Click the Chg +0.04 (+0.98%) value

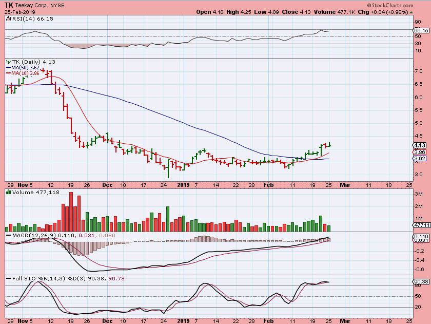[x=382, y=12]
